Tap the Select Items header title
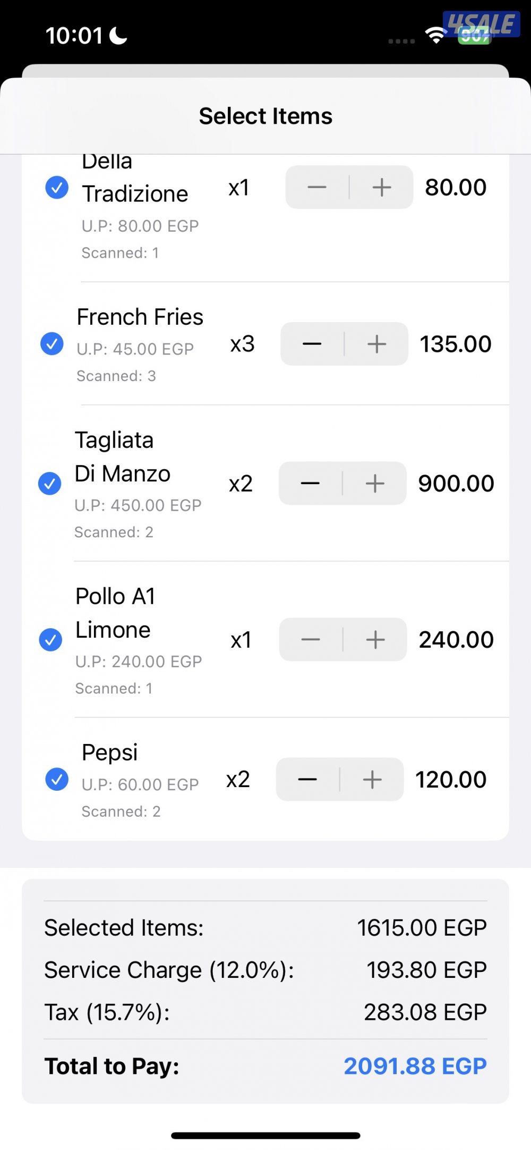Screen dimensions: 531x1150 tap(265, 116)
